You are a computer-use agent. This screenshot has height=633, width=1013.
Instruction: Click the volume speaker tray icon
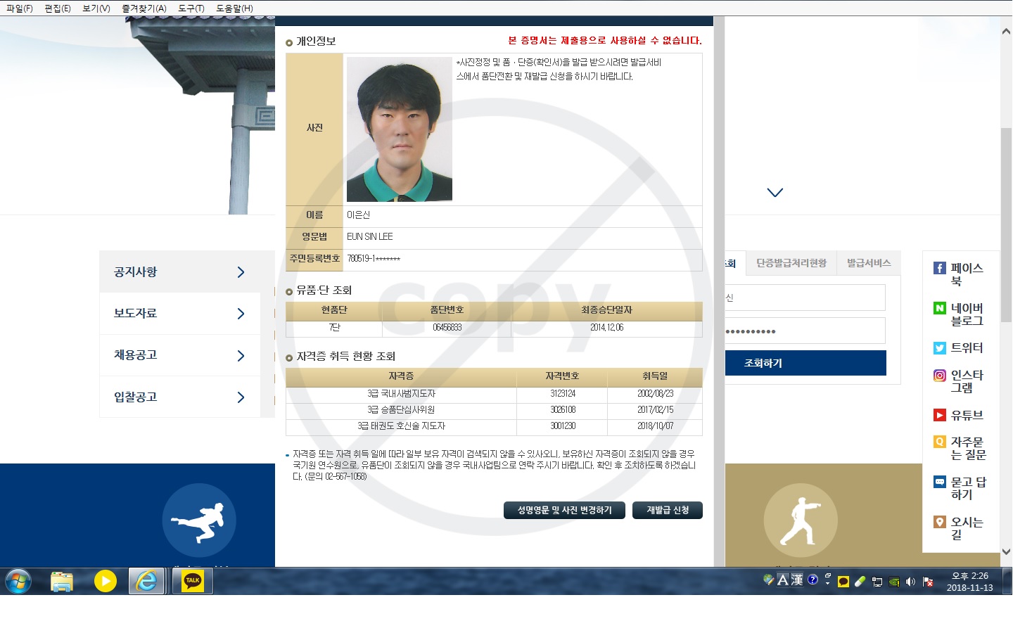[911, 582]
